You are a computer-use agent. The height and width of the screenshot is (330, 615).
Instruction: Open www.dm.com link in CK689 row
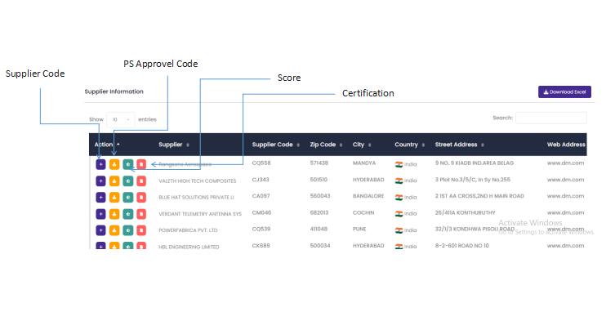coord(565,246)
